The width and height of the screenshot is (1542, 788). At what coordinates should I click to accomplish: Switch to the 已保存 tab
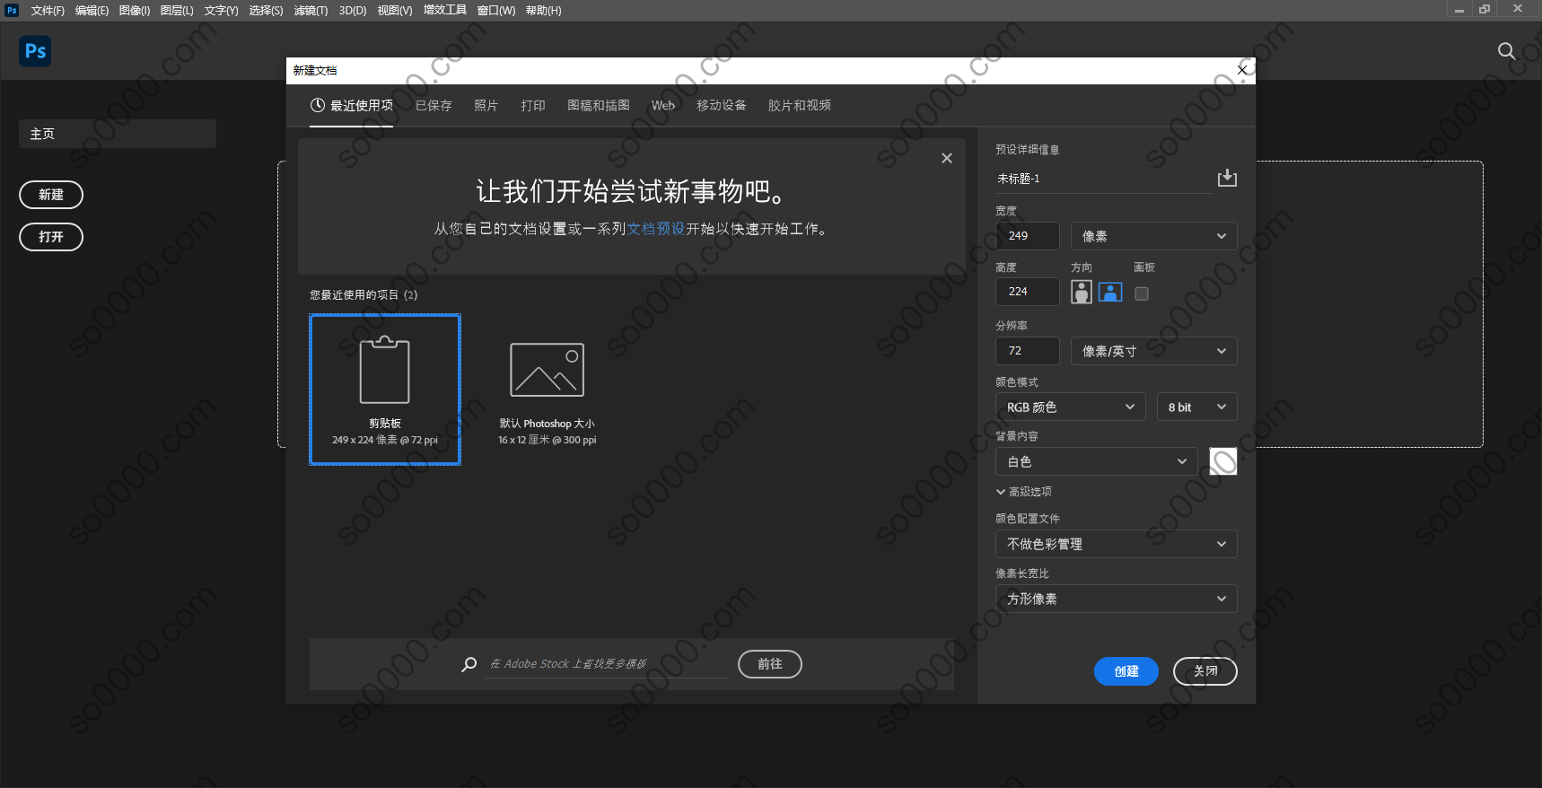click(x=434, y=105)
